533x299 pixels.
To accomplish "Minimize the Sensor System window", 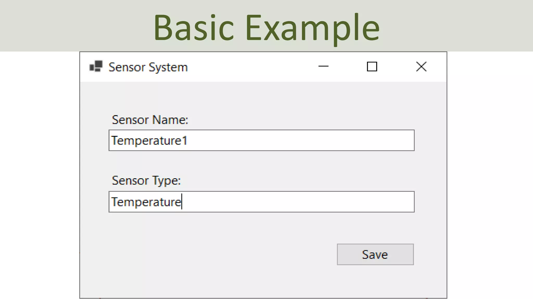I will (323, 66).
